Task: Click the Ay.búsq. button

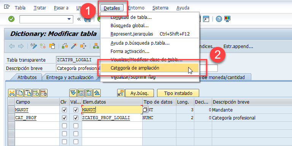Action: tap(140, 93)
